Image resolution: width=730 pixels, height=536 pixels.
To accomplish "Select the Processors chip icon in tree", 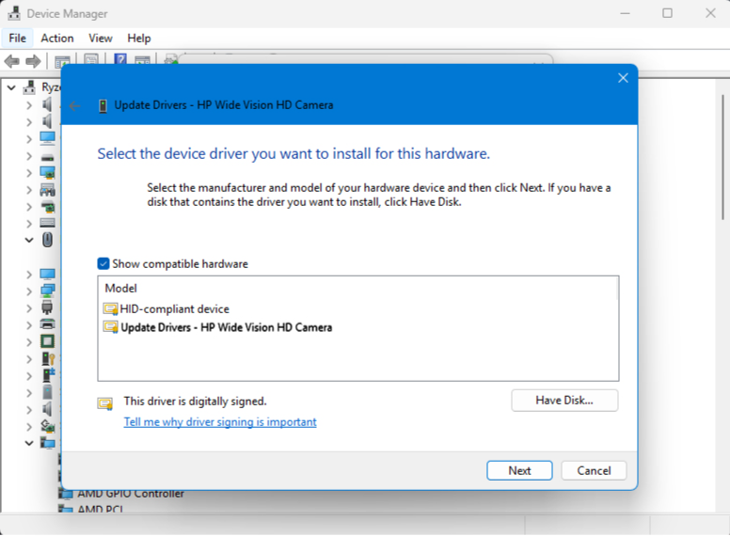I will point(47,341).
